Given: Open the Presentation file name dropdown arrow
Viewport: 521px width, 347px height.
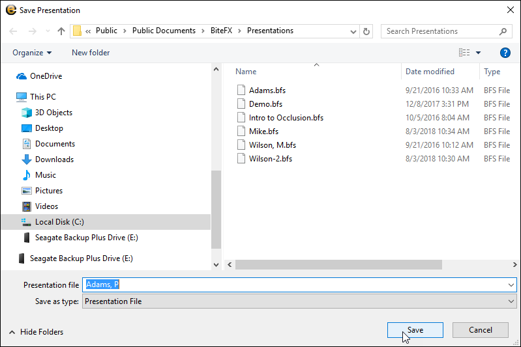Looking at the screenshot, I should 511,285.
